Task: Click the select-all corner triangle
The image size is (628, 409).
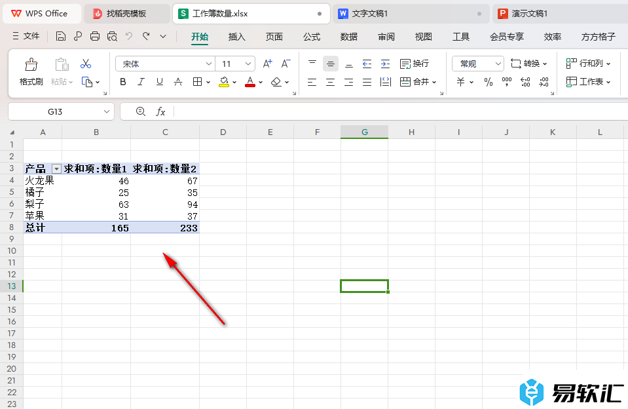Action: (x=12, y=132)
